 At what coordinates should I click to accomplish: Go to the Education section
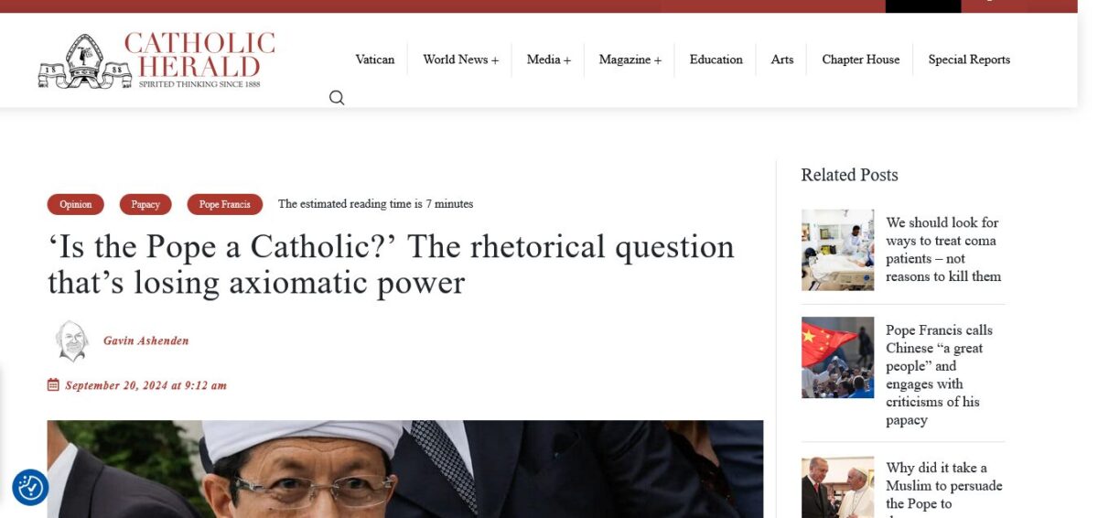[716, 59]
